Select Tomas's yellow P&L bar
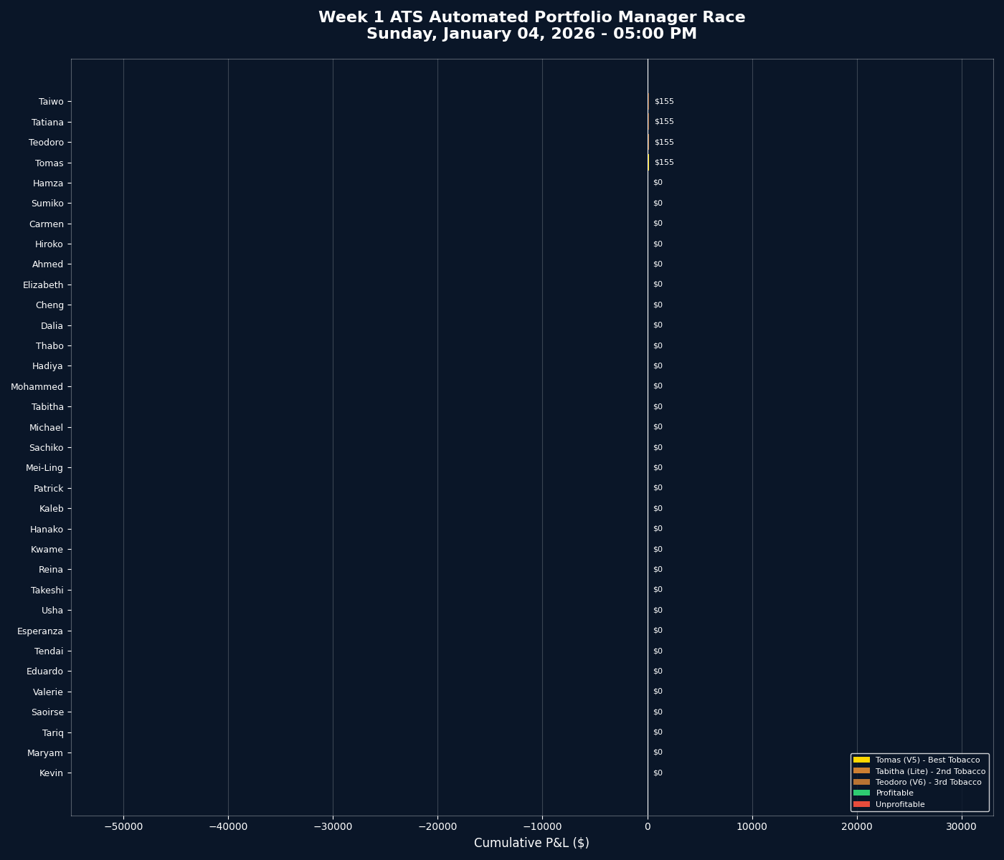Screen dimensions: 1004x860 [648, 163]
